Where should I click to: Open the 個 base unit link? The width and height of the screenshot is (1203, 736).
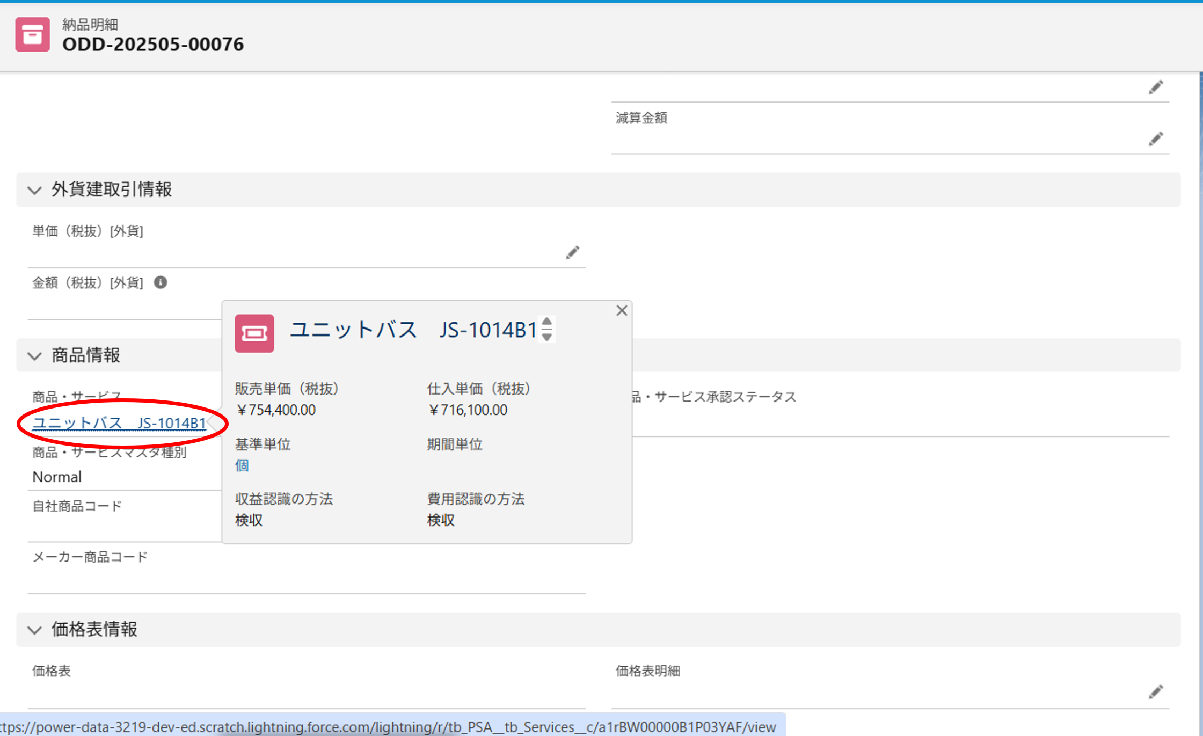(242, 465)
